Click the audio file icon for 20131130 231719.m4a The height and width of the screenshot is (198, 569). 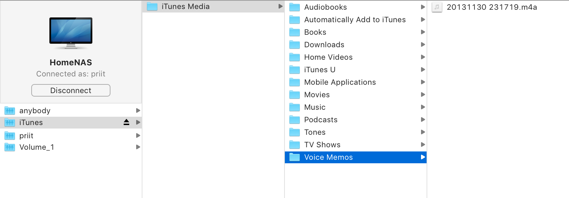pos(437,7)
